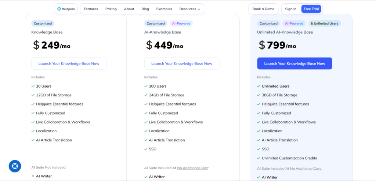Click the '$449/mo' price
The height and width of the screenshot is (181, 376).
click(164, 45)
